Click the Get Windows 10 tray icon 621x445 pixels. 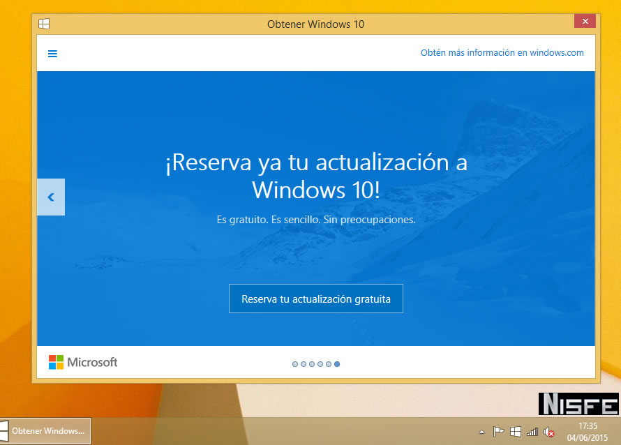point(516,432)
